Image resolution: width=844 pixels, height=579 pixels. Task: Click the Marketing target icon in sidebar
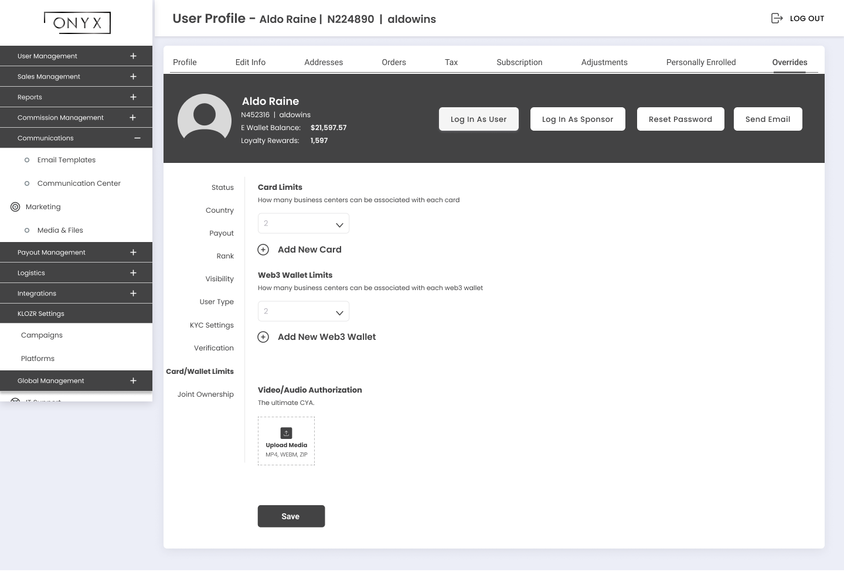tap(15, 207)
